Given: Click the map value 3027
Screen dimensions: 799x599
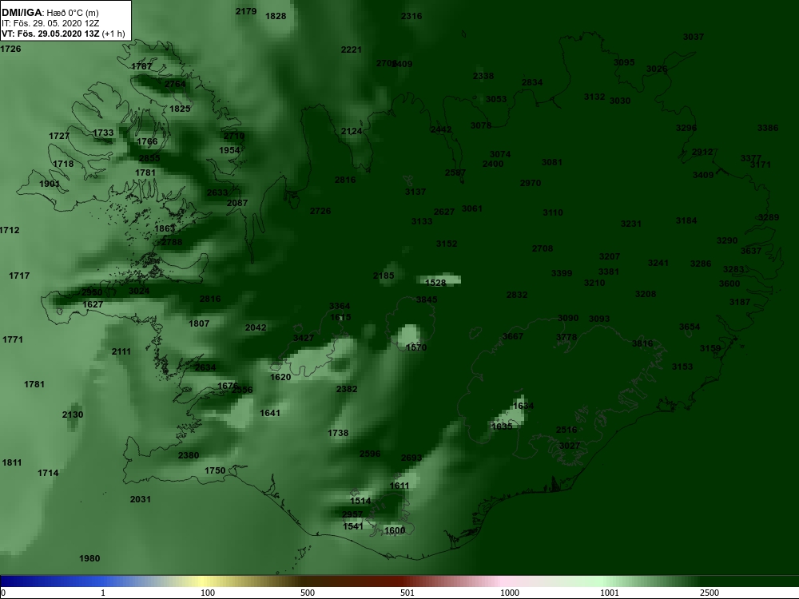Looking at the screenshot, I should pyautogui.click(x=570, y=446).
